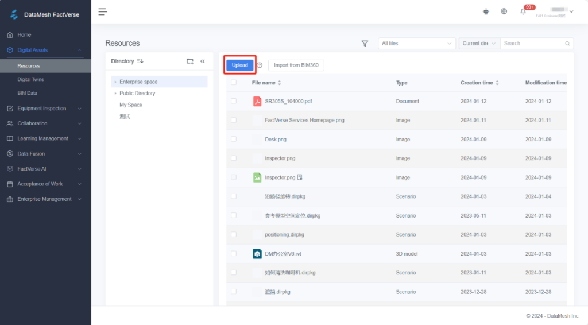Check the box for DM办公室V6.rvt
The image size is (588, 325).
point(234,253)
